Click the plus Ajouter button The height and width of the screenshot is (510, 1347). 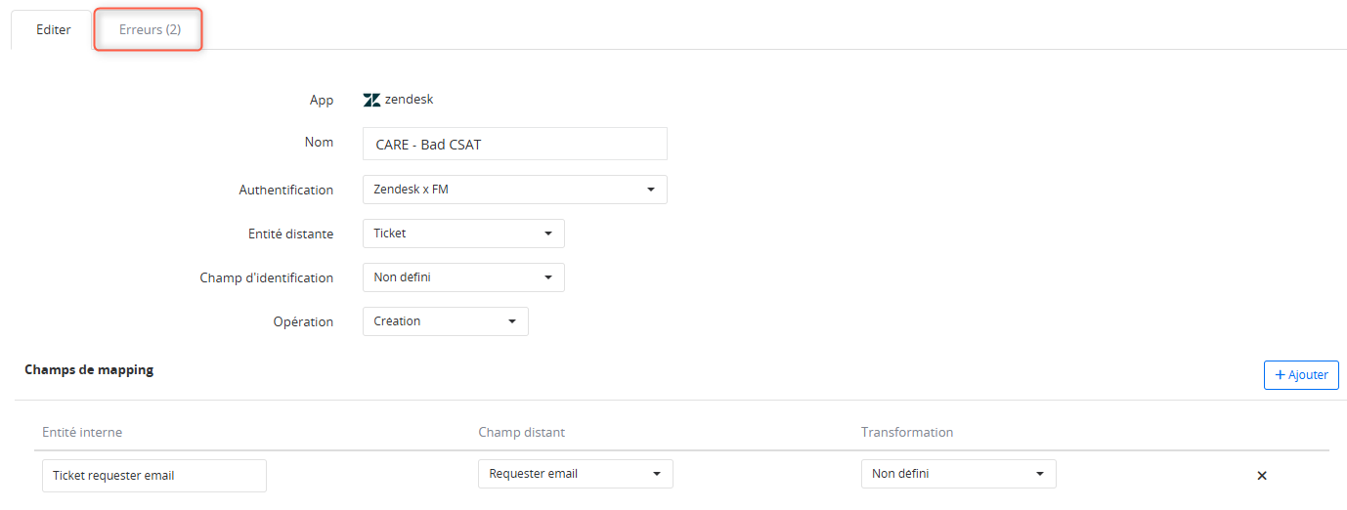click(1301, 375)
